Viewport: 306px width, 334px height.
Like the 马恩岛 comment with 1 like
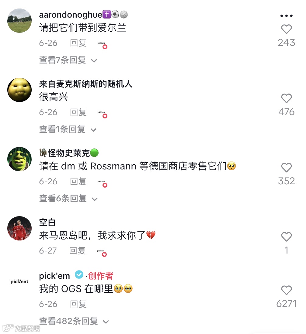286,237
